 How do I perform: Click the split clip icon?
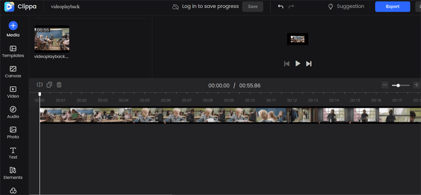pos(40,85)
